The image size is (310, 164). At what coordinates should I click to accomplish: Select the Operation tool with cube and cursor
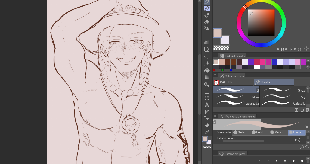click(x=207, y=85)
